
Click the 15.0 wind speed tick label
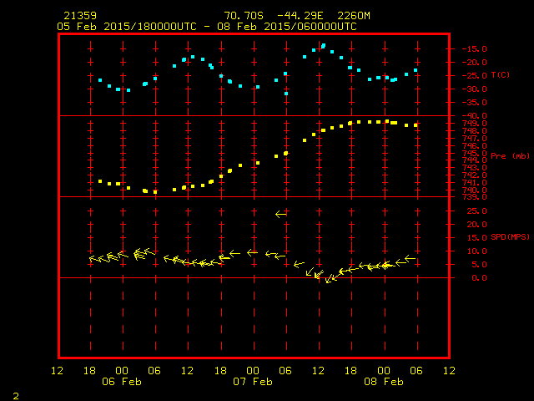click(x=476, y=237)
